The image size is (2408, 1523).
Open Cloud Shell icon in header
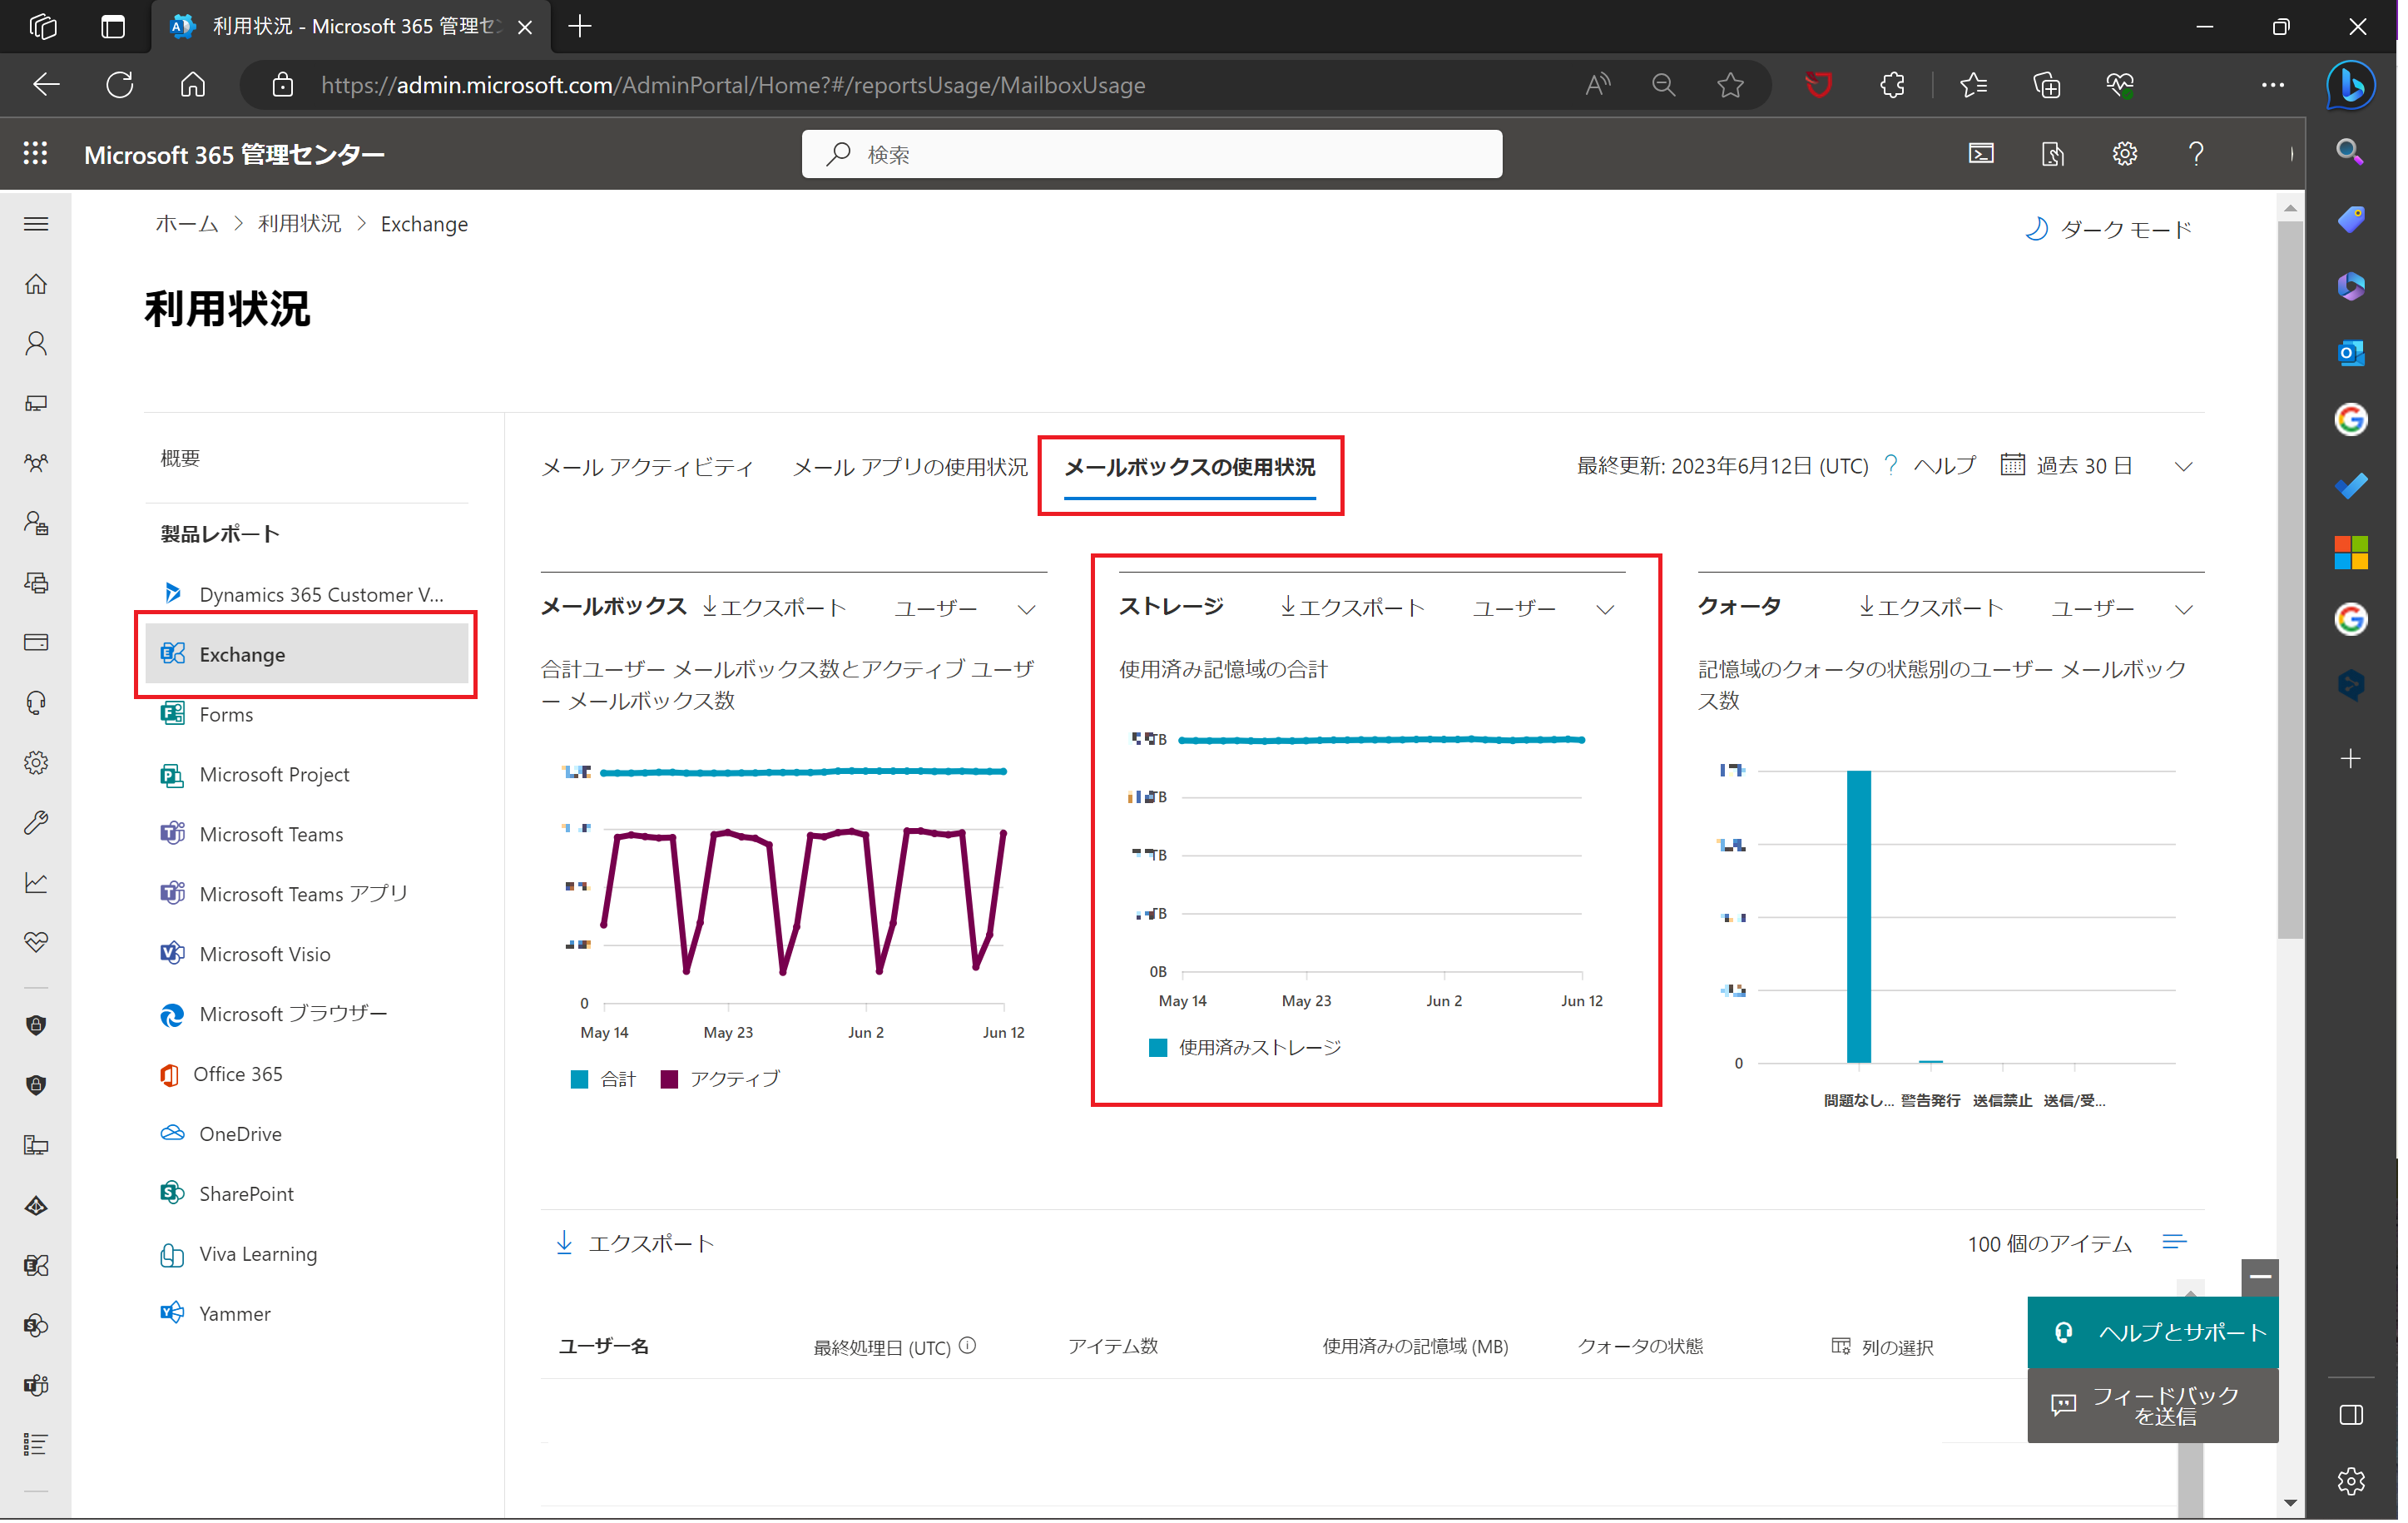tap(1981, 154)
